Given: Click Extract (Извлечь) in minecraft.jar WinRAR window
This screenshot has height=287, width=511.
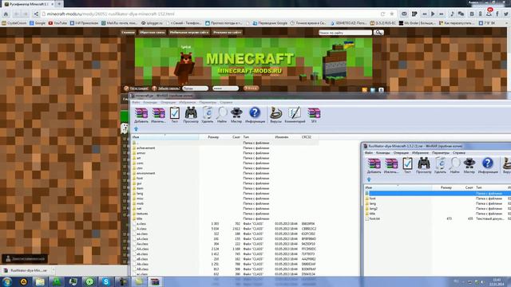Looking at the screenshot, I should coord(158,115).
